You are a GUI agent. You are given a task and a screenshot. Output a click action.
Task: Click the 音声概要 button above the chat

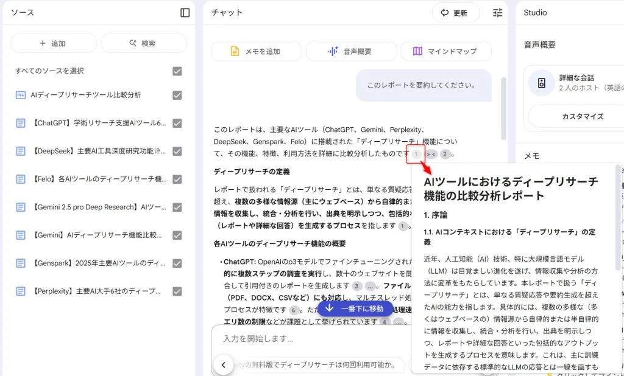click(x=351, y=51)
